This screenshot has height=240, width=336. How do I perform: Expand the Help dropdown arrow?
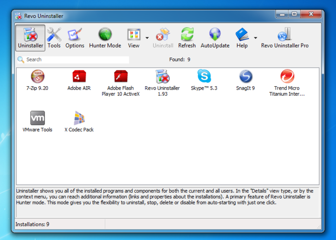255,38
